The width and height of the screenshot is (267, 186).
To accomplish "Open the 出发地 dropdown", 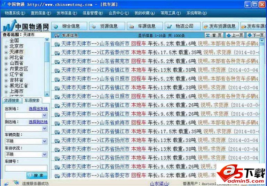I will pos(45,116).
